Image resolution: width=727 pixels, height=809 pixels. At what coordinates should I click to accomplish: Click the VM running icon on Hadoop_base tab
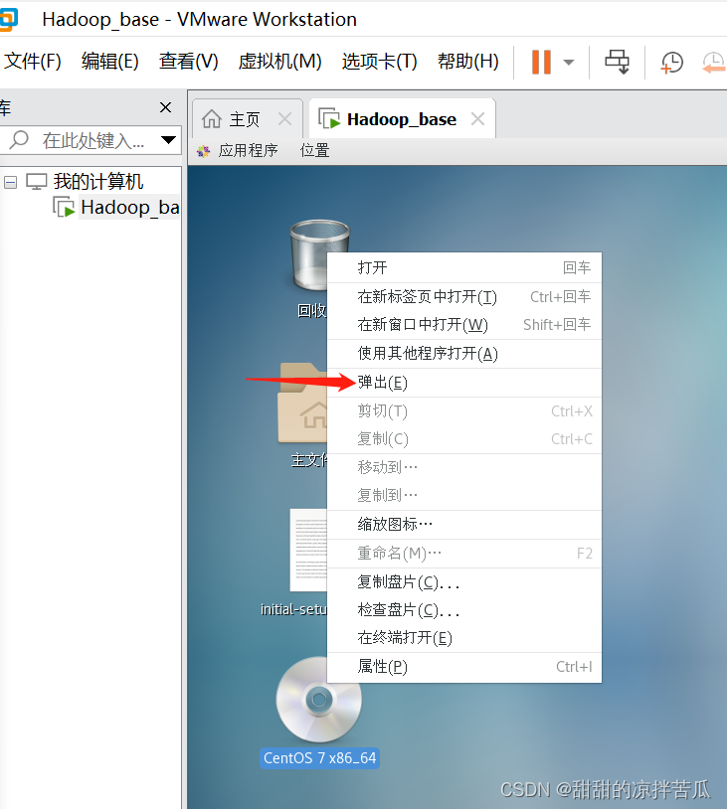pos(329,118)
